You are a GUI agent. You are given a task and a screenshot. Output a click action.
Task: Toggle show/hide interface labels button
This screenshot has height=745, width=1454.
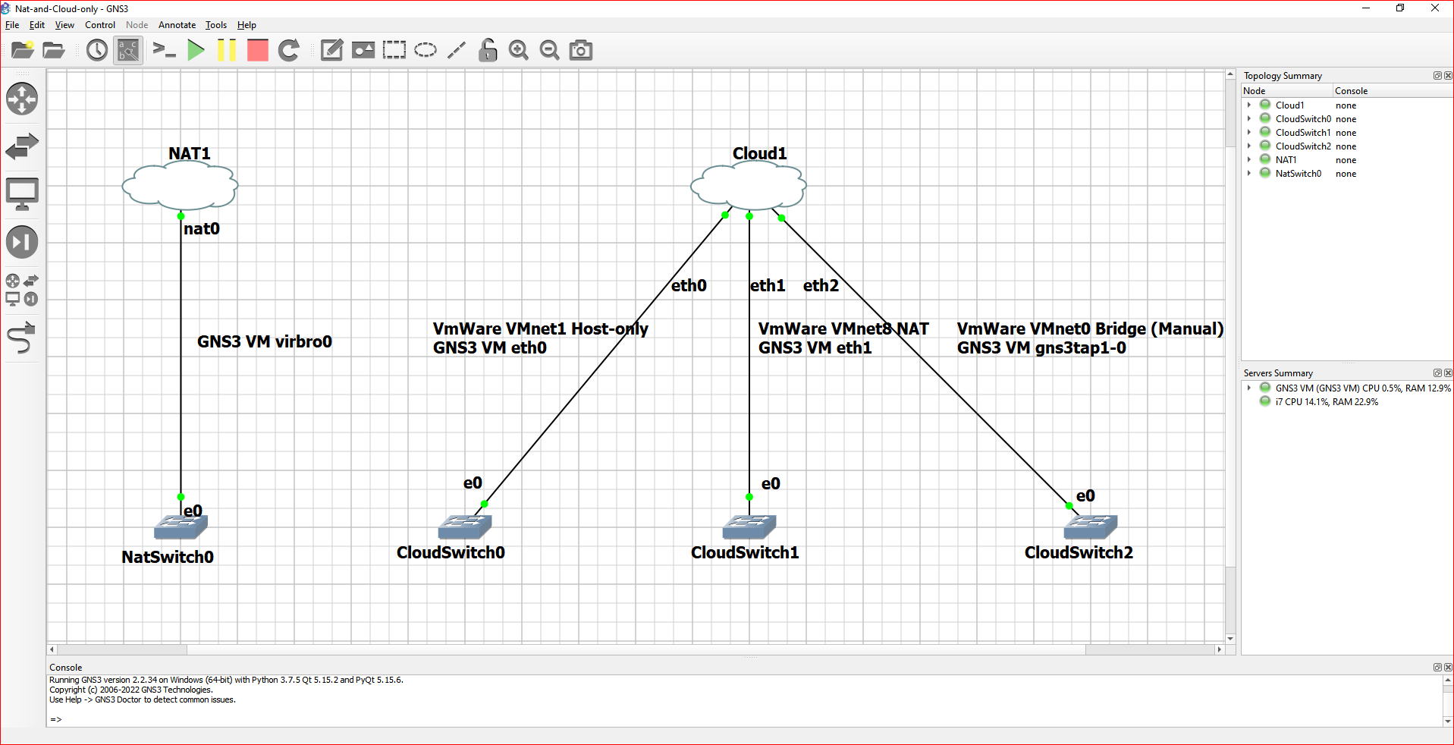[128, 50]
